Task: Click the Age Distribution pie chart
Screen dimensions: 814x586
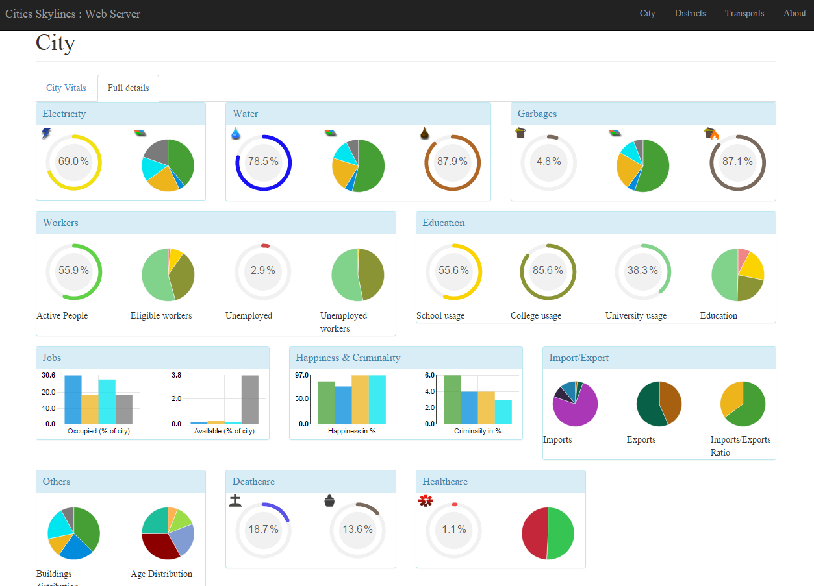Action: click(x=168, y=533)
